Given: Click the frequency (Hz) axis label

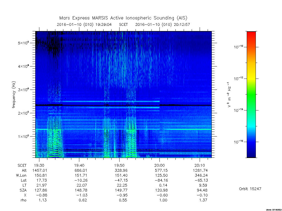Looking at the screenshot, I should click(14, 95).
